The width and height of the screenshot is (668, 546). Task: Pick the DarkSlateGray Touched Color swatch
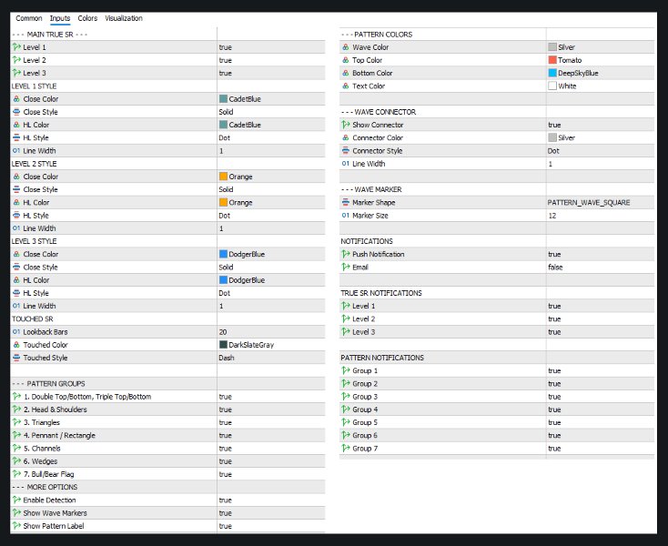223,345
